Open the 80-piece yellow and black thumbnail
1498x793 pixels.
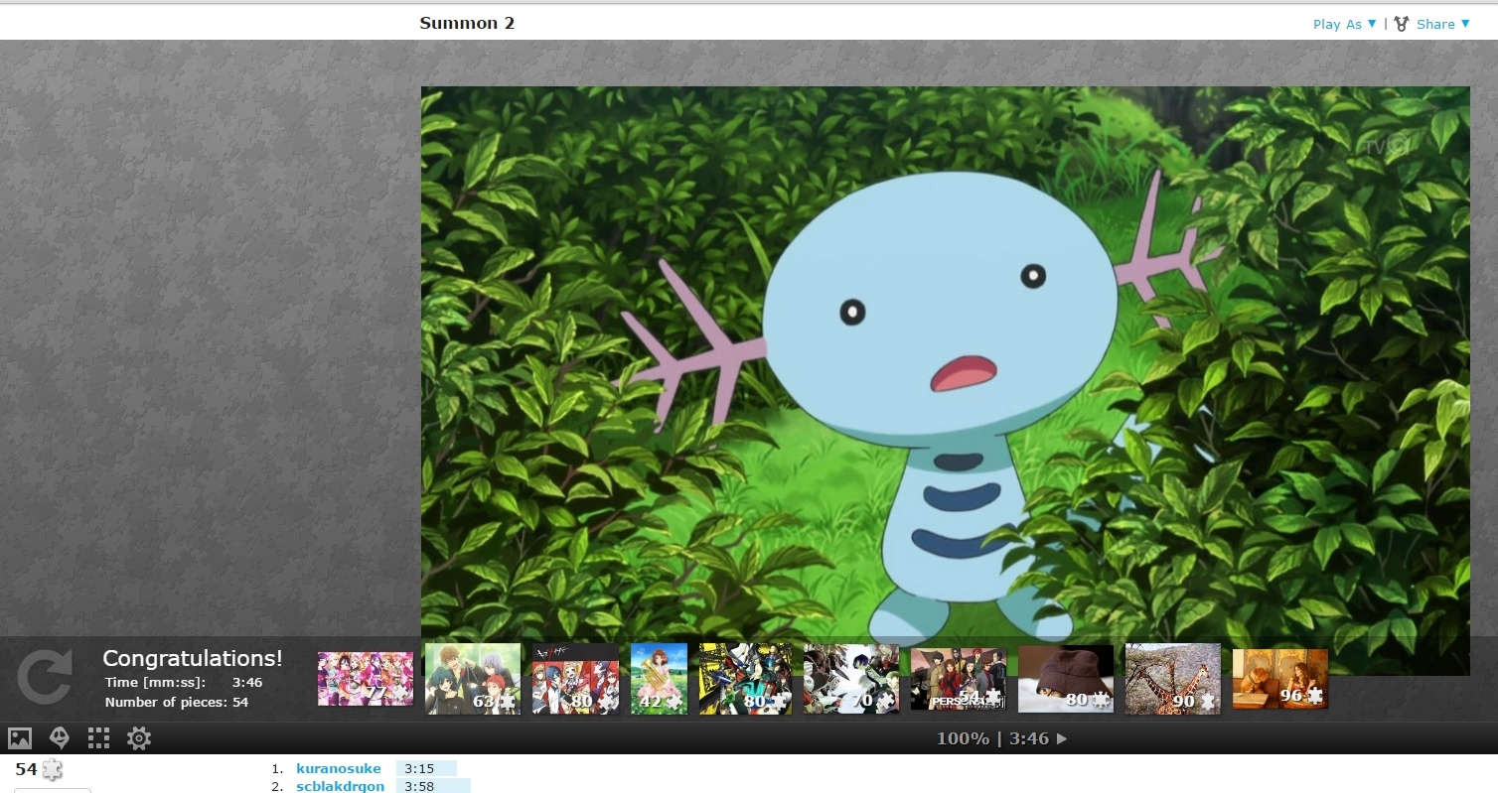coord(746,679)
